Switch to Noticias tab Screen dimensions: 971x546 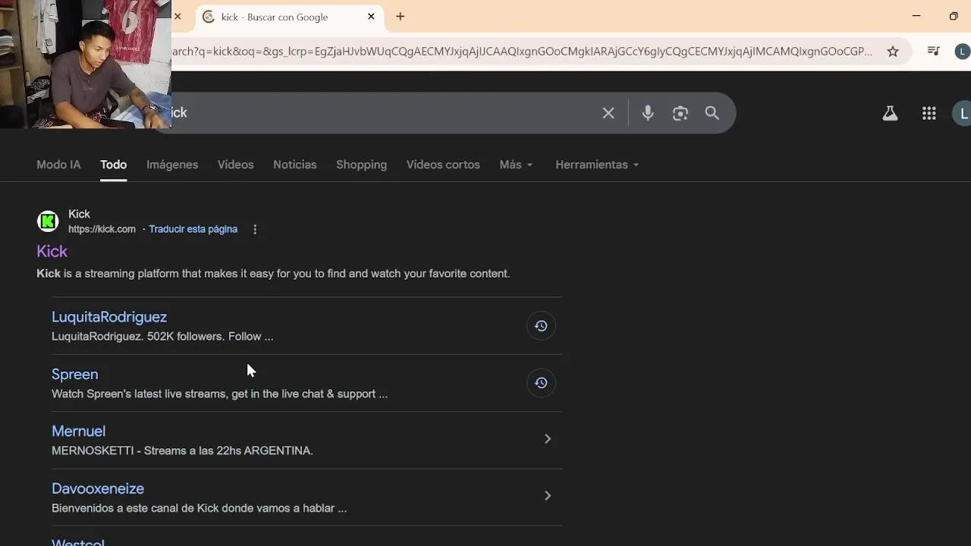pos(295,165)
